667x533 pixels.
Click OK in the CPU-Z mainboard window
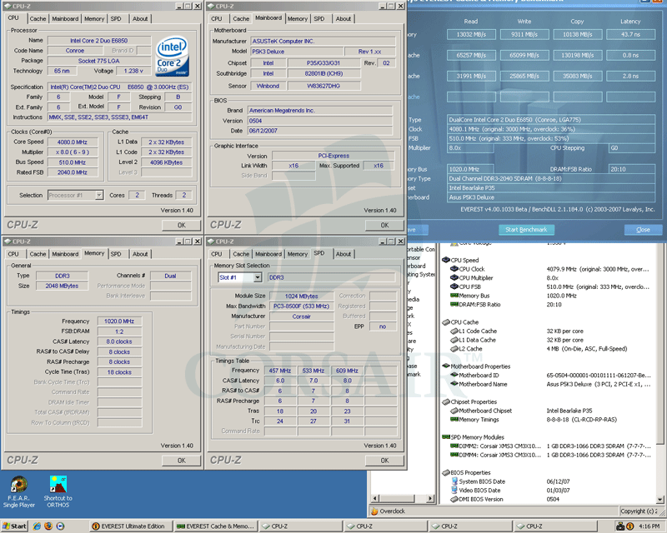pyautogui.click(x=384, y=225)
